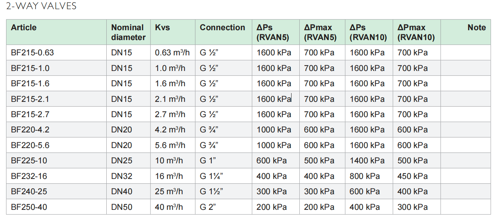Select the BF225-10 article cell
The image size is (496, 218).
(x=29, y=161)
